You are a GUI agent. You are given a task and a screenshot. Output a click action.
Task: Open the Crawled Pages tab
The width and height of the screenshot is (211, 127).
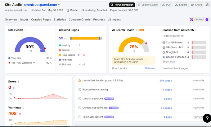click(x=41, y=20)
